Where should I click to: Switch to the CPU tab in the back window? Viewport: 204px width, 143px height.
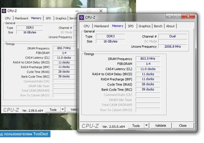click(8, 18)
